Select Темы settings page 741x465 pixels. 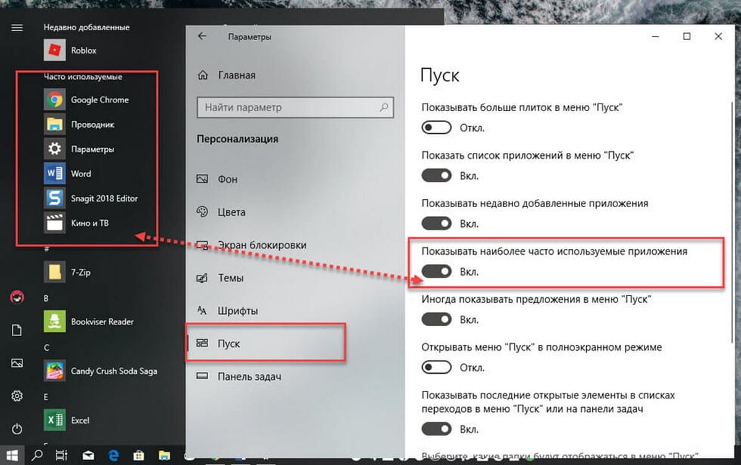tap(220, 278)
